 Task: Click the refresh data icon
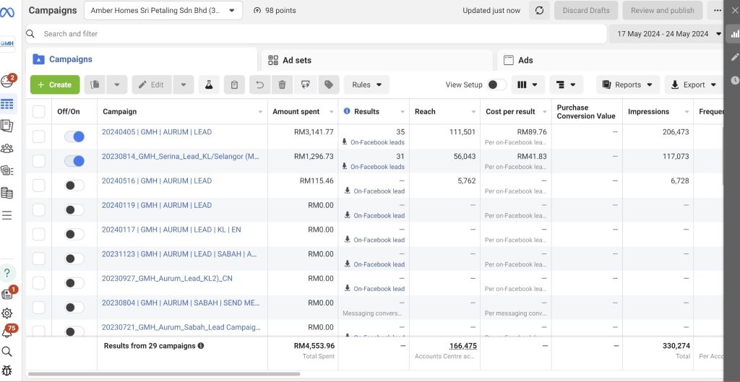point(538,11)
